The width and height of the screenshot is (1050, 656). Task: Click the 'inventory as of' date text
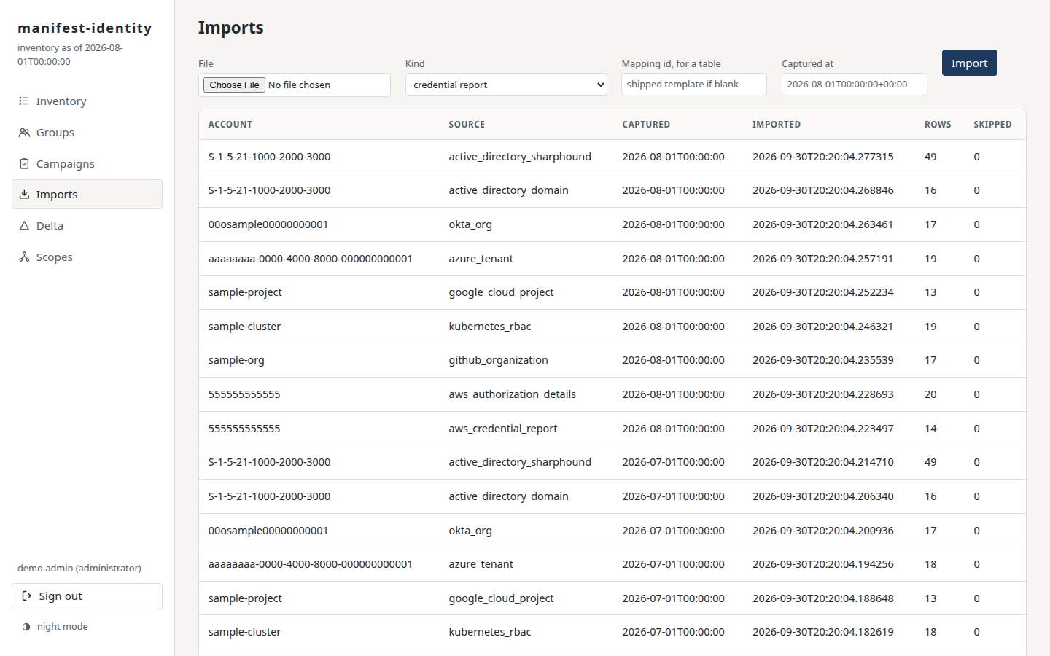[x=70, y=55]
